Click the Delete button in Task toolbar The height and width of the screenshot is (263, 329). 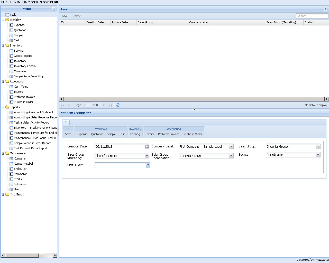point(77,16)
